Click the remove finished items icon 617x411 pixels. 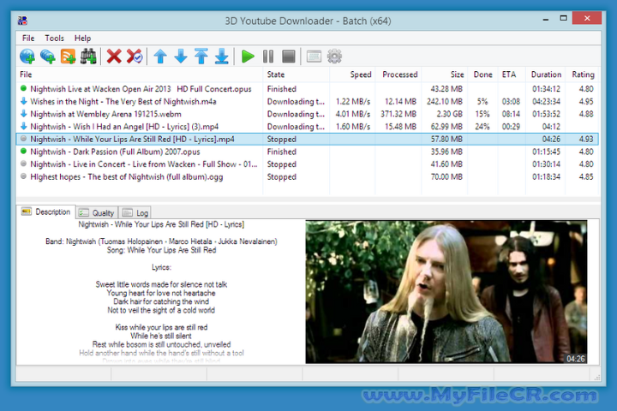[x=135, y=57]
